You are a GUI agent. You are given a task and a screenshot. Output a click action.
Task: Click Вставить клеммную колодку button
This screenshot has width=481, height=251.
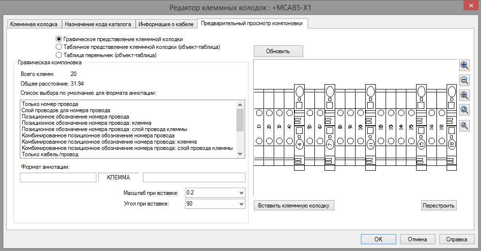(294, 206)
